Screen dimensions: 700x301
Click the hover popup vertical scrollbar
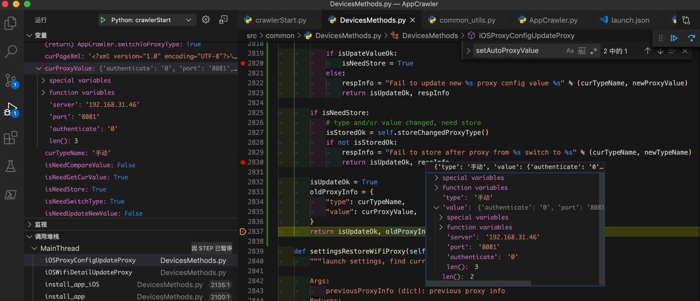click(x=602, y=228)
